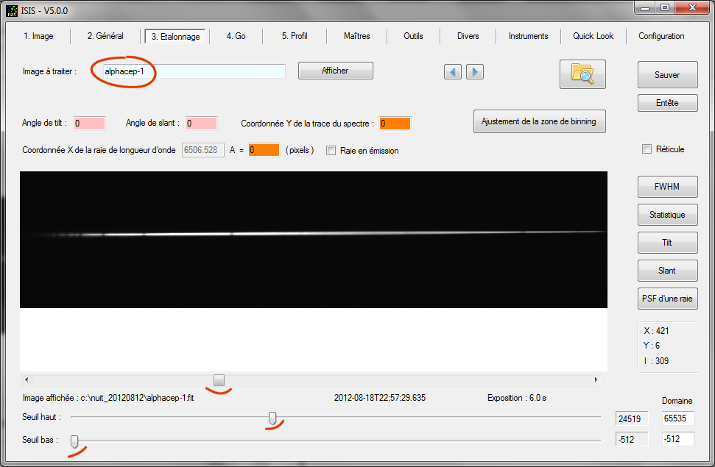Click the timestamp 2012-08-18T22:57:29.635
This screenshot has height=467, width=715.
[x=380, y=398]
